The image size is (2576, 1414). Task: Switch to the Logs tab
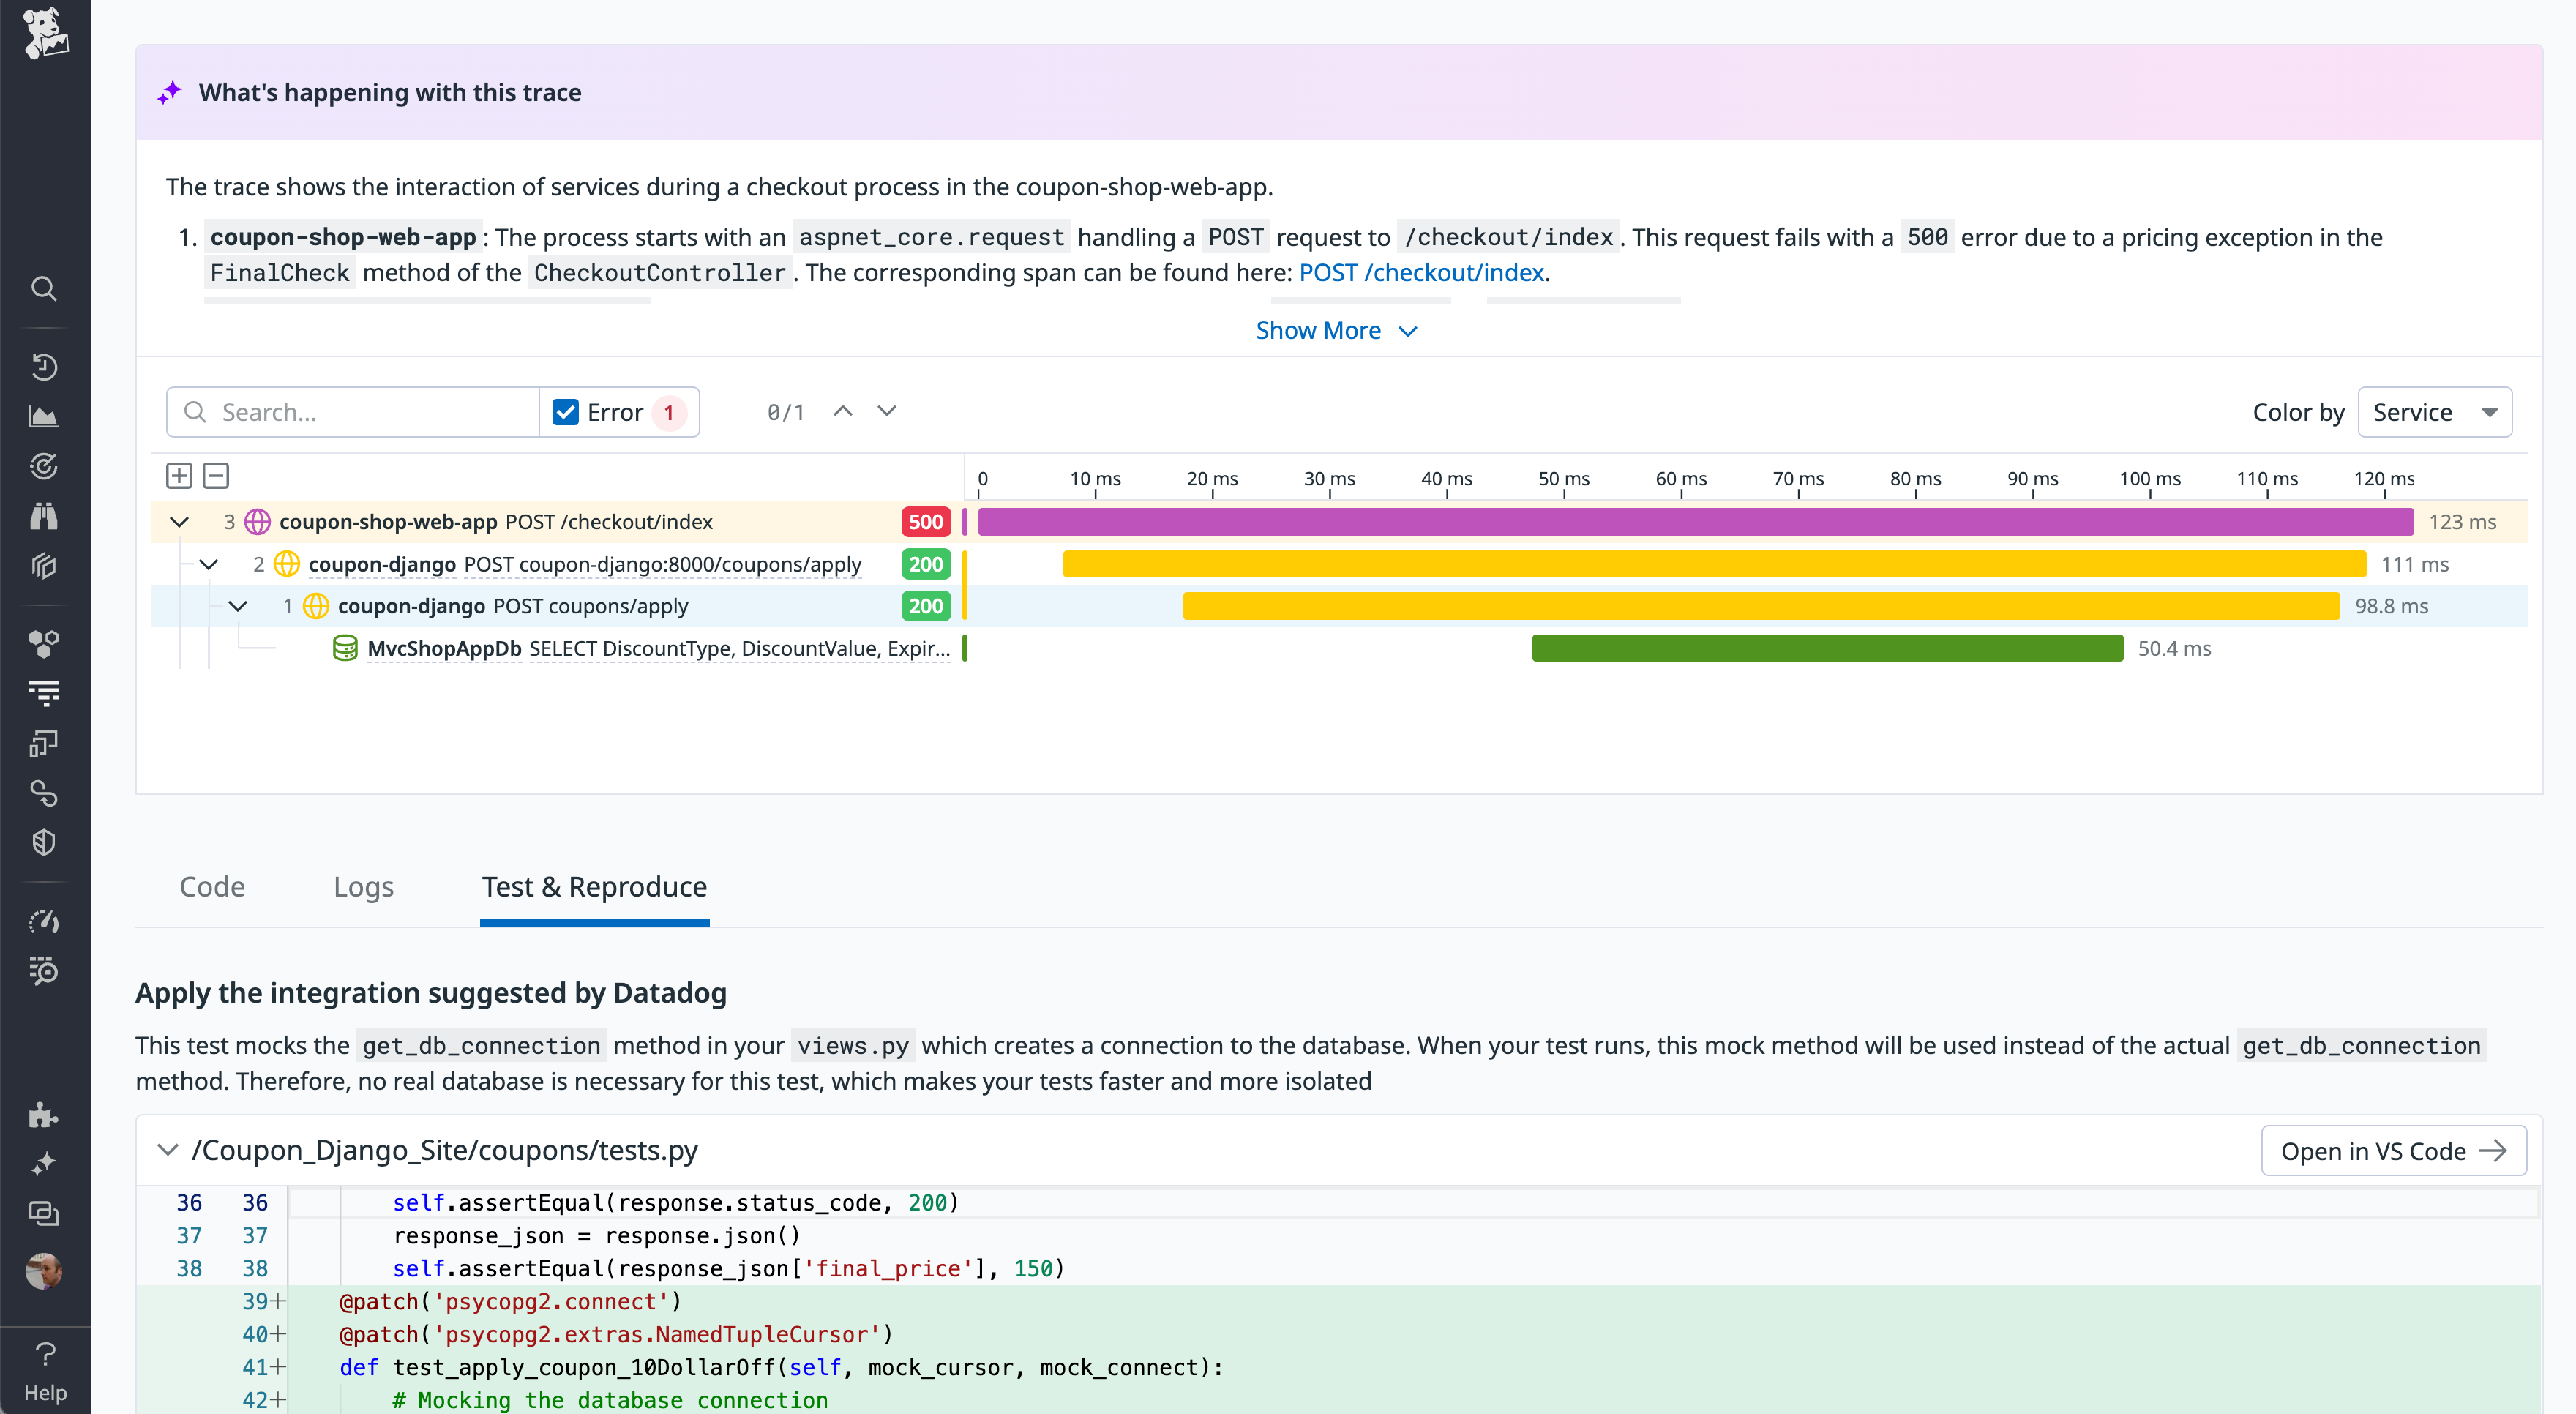click(x=363, y=886)
